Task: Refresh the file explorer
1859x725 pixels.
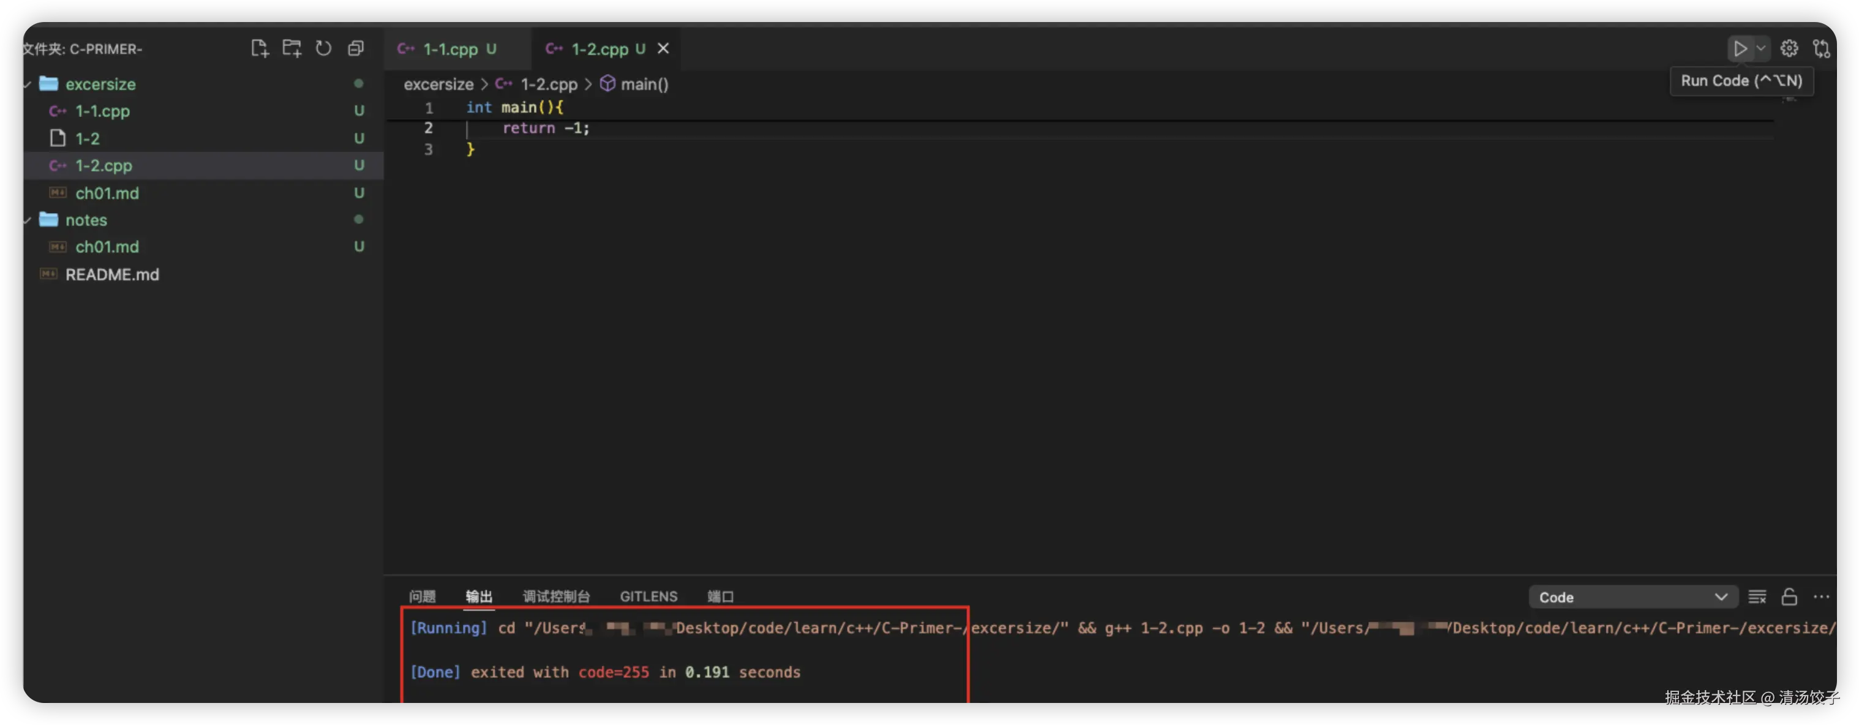Action: click(323, 48)
